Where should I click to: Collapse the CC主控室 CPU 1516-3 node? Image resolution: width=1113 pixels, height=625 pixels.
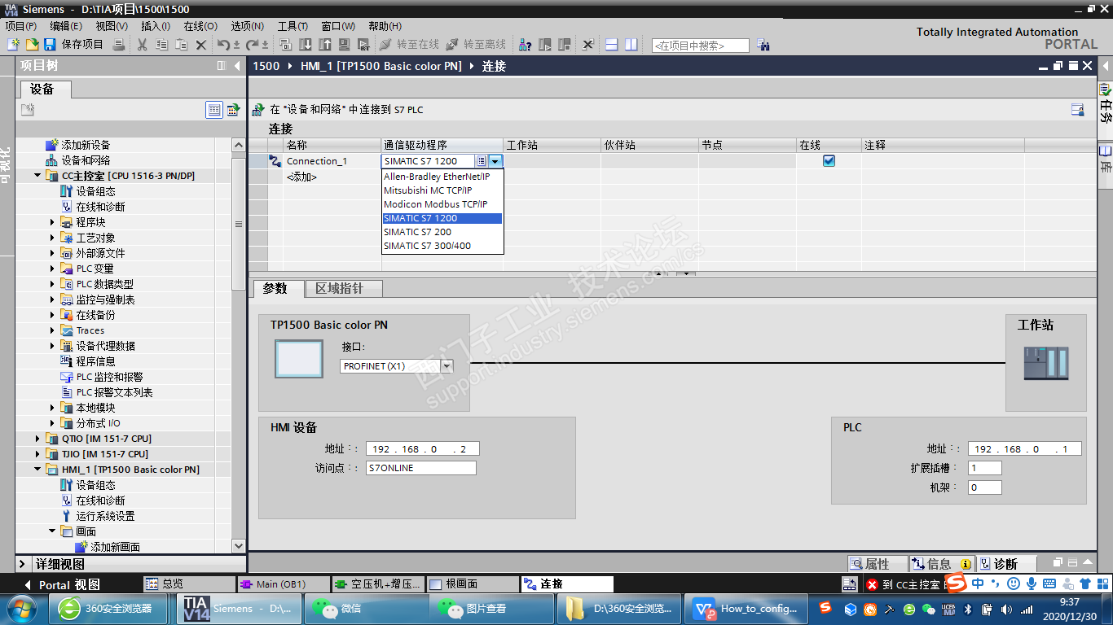coord(37,176)
